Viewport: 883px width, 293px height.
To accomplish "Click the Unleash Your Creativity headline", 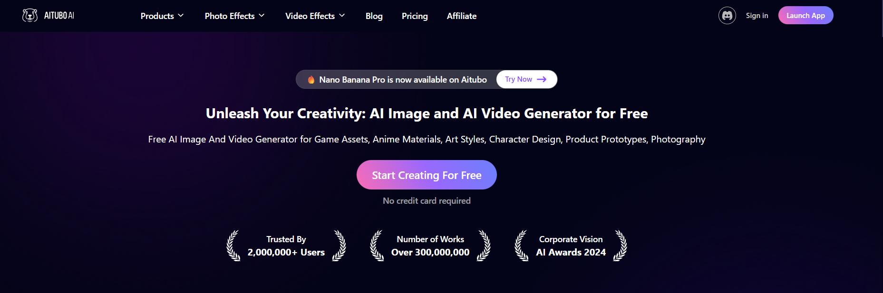I will point(427,113).
